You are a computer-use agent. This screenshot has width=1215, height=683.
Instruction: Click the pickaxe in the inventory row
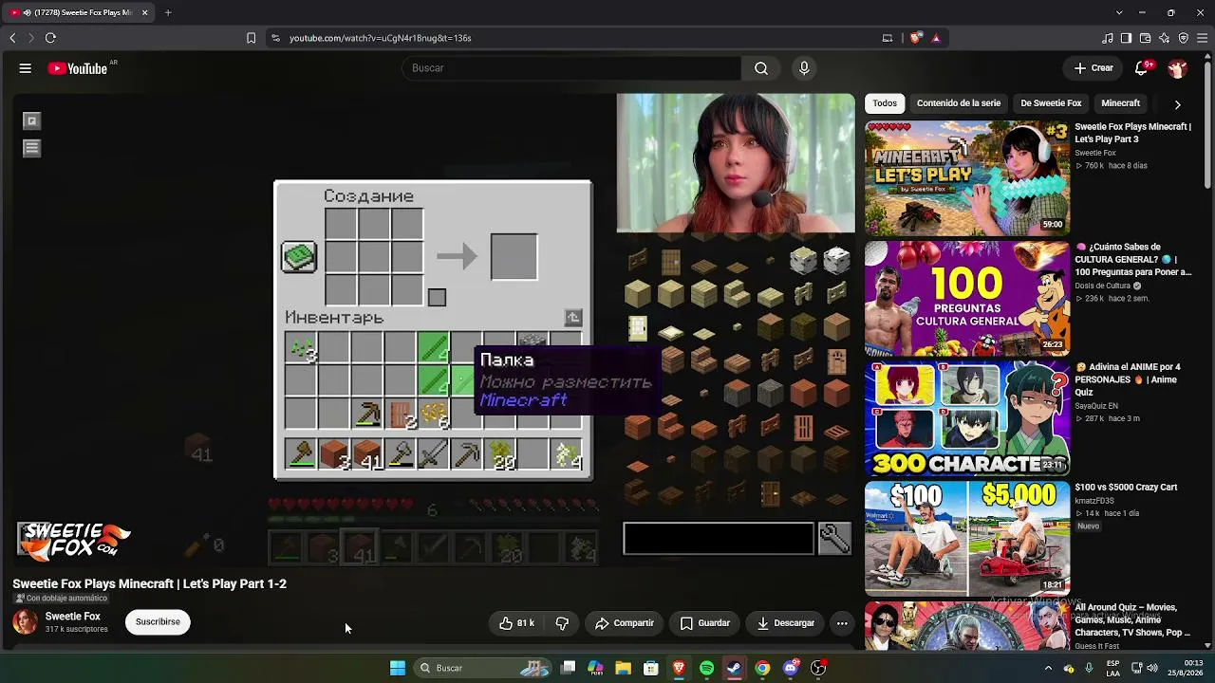click(x=367, y=415)
